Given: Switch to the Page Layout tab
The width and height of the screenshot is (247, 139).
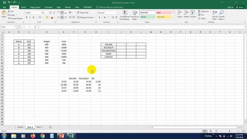Looking at the screenshot, I should 35,7.
